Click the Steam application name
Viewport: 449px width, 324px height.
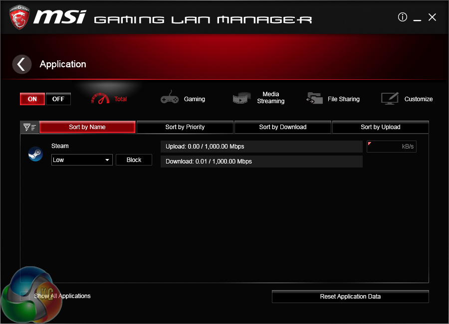point(60,146)
